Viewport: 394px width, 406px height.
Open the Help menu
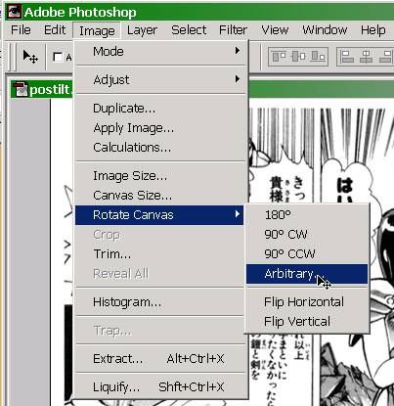coord(372,30)
